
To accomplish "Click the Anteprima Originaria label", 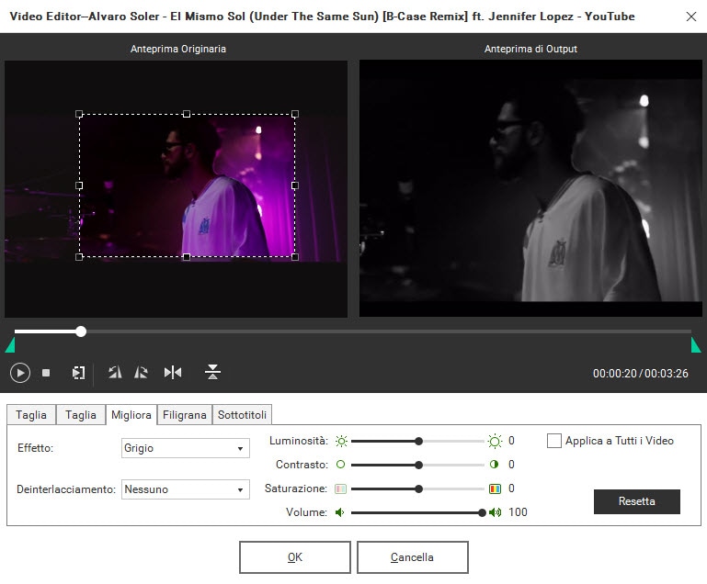I will [178, 49].
